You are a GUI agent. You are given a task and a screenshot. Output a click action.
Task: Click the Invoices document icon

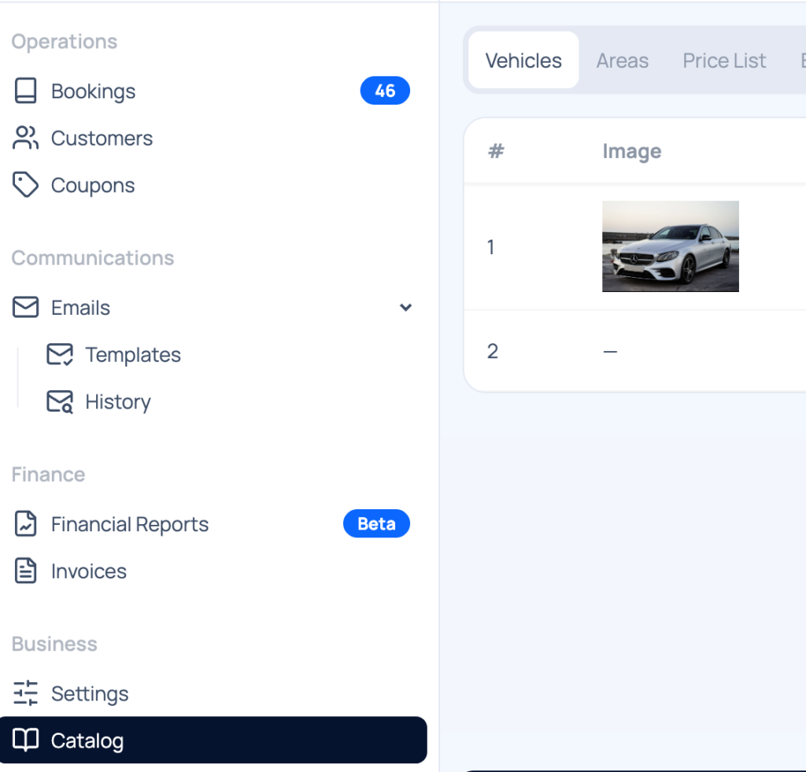(x=25, y=571)
